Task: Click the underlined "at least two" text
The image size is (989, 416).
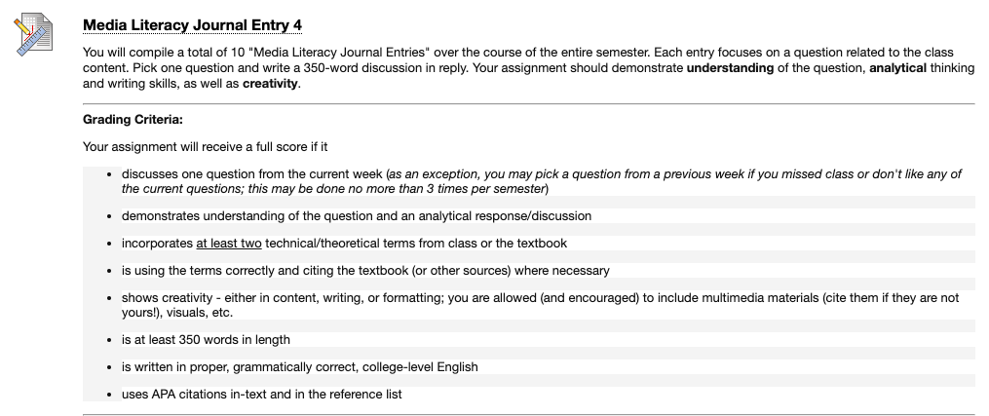Action: 229,244
